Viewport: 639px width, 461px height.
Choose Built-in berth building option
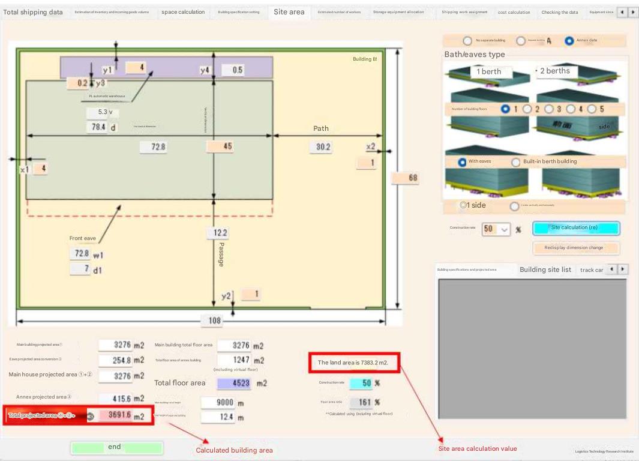(515, 162)
